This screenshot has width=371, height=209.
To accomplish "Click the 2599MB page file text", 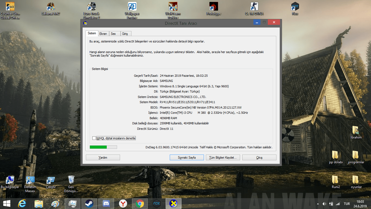I will tap(184, 123).
